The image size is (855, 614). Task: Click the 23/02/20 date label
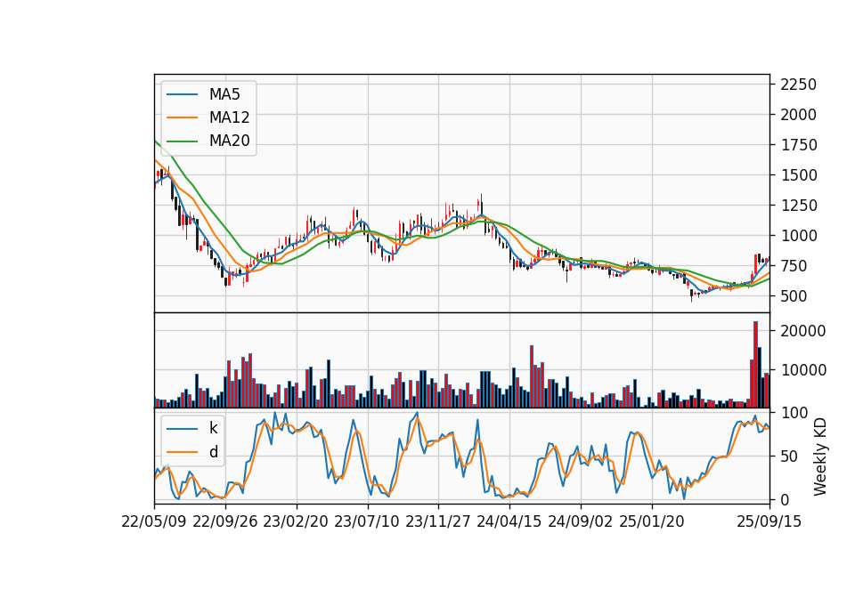click(x=296, y=521)
